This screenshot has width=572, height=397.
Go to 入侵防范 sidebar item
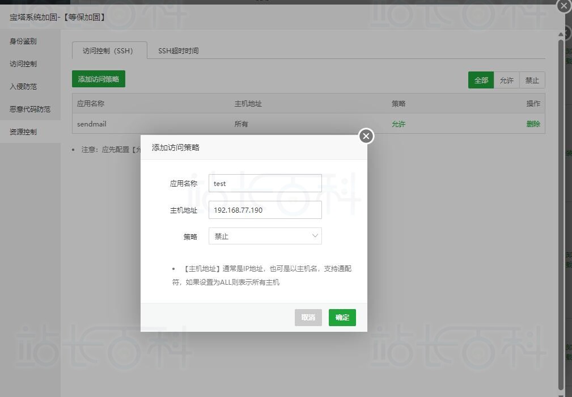pos(23,86)
